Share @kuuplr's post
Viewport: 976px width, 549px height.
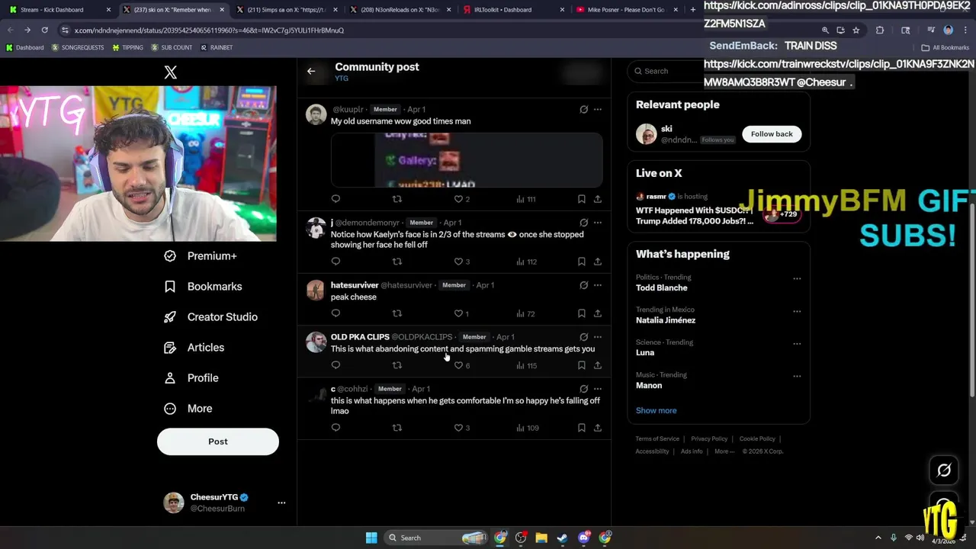598,199
